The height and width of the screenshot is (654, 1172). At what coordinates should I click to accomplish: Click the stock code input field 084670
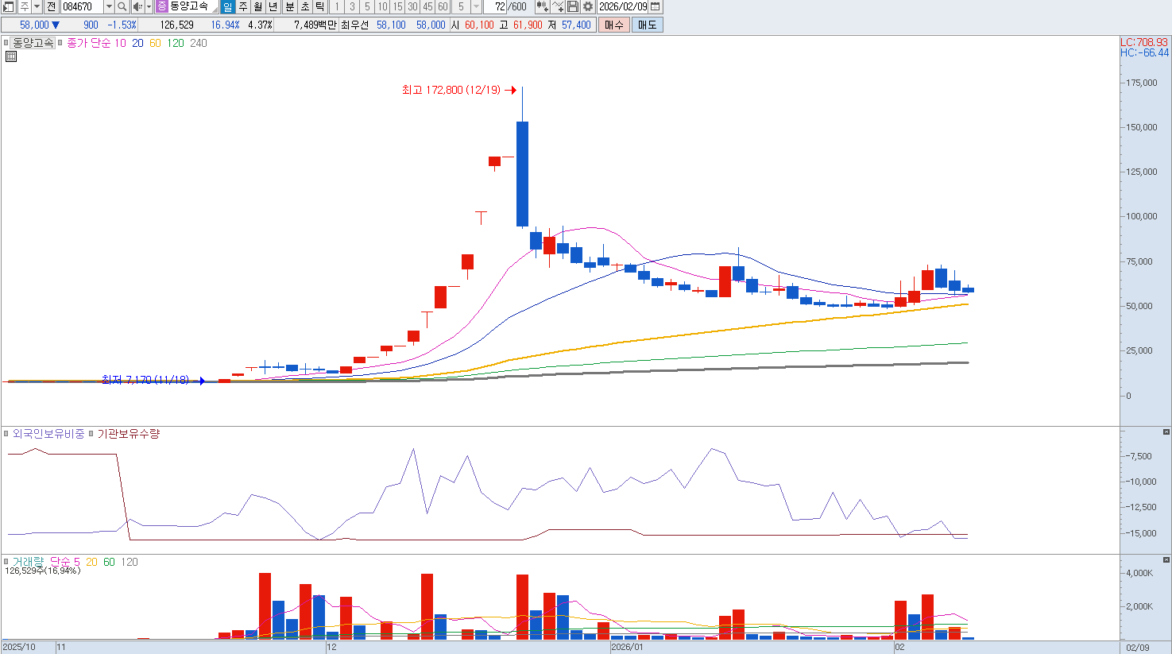click(82, 6)
